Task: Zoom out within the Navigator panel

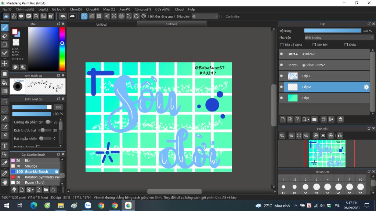Action: pyautogui.click(x=306, y=136)
